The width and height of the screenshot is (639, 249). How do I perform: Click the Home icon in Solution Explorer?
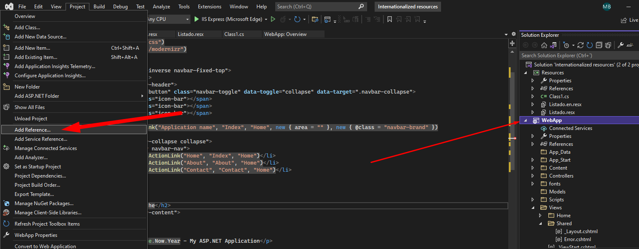[544, 45]
